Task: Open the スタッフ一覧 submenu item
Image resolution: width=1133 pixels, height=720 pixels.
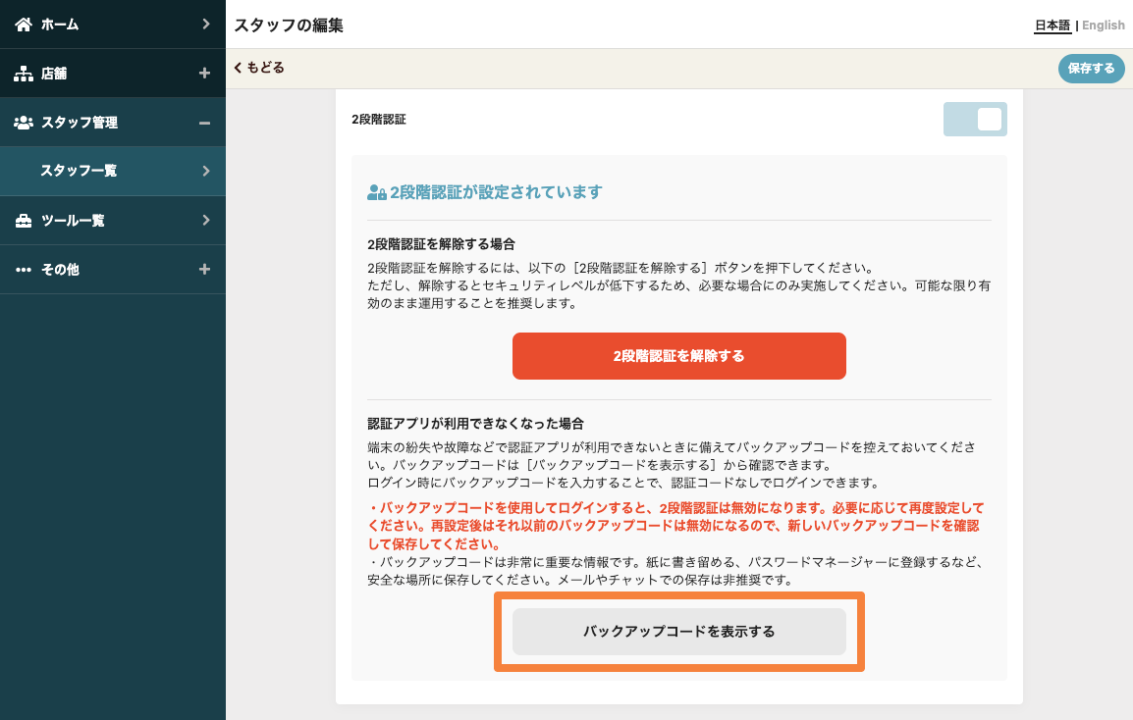Action: click(79, 171)
